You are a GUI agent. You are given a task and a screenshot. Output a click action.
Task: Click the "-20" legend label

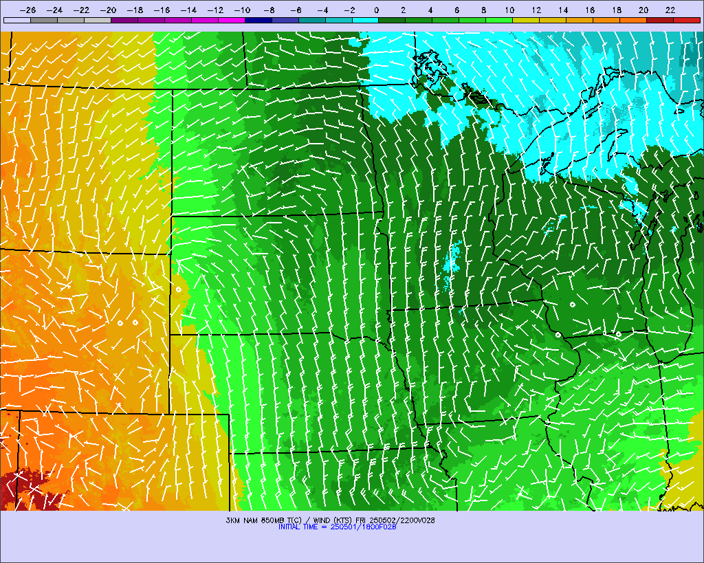(108, 10)
